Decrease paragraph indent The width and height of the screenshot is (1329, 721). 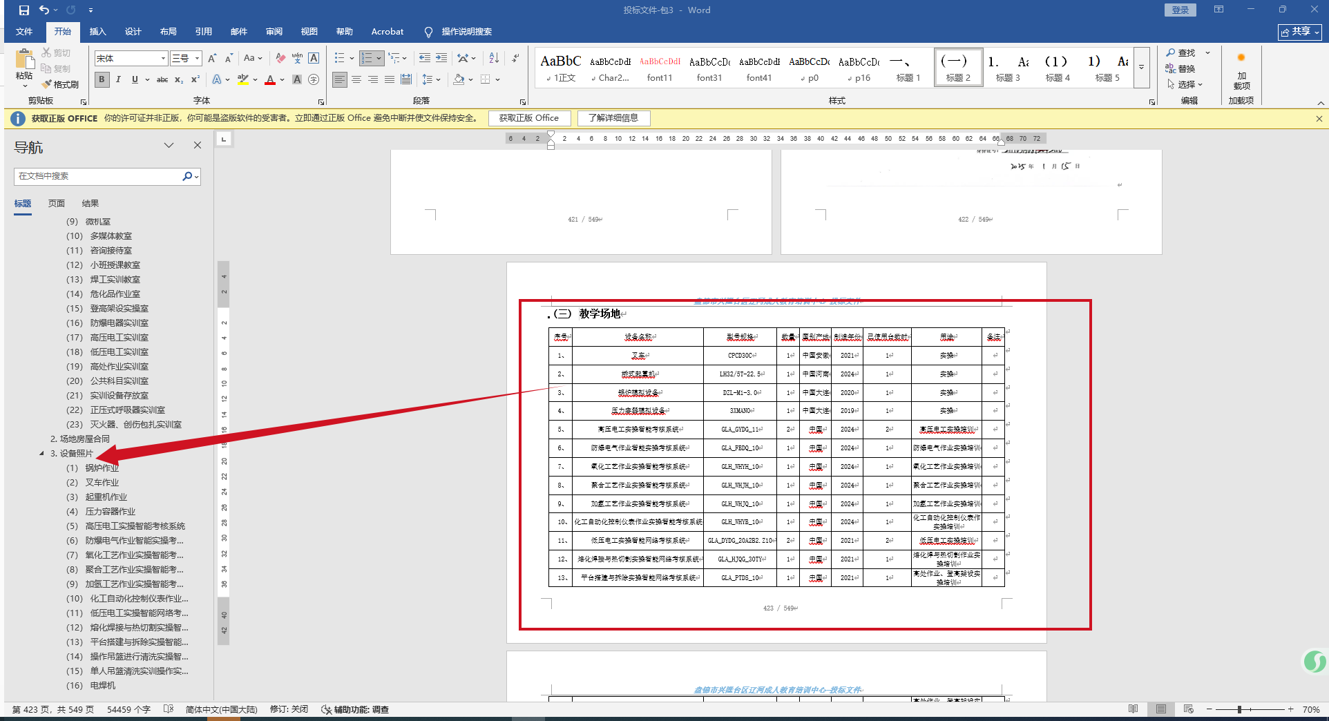425,59
